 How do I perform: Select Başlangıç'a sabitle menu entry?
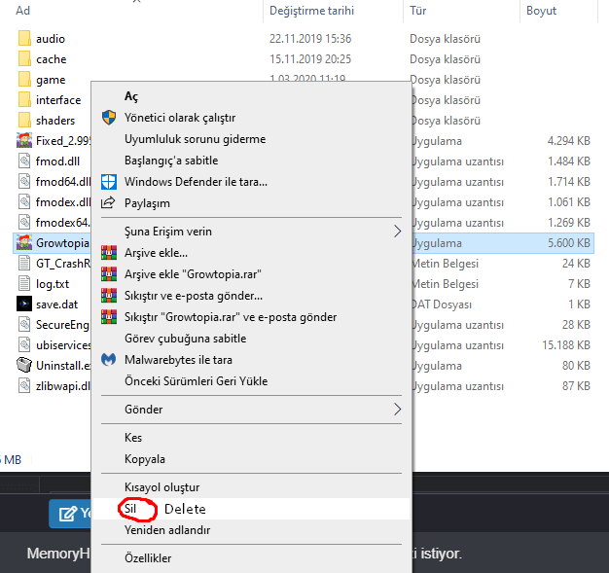252,161
